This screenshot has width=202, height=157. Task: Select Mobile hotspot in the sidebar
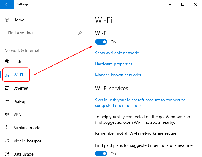pos(27,141)
